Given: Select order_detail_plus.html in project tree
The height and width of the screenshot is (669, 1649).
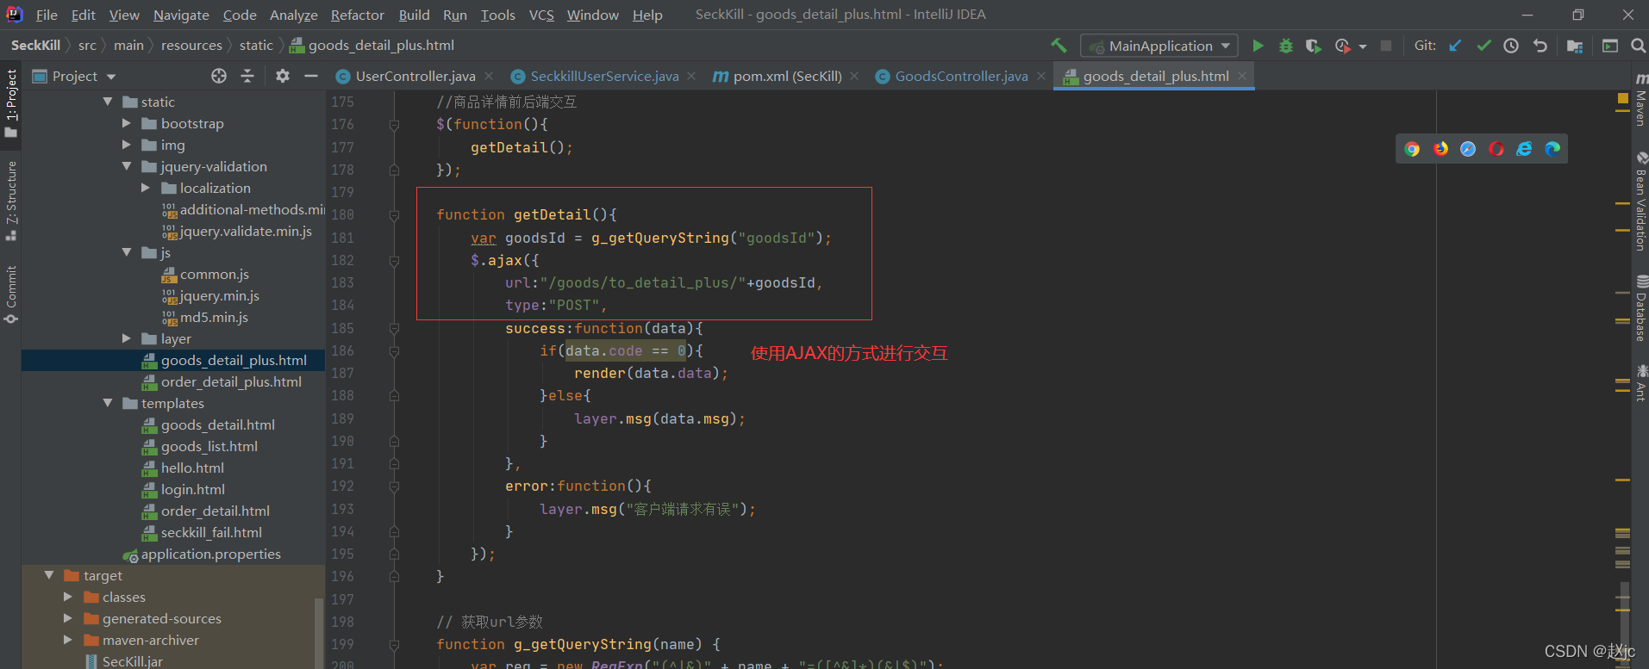Looking at the screenshot, I should pyautogui.click(x=231, y=381).
